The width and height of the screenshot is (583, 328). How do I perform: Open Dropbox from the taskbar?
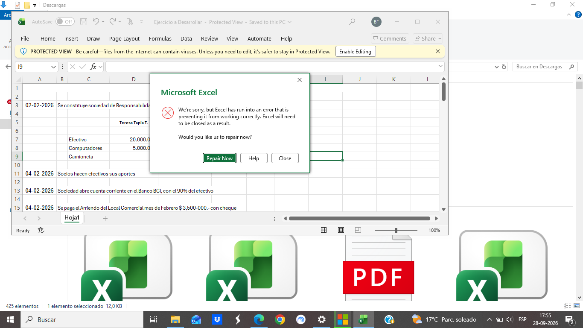coord(217,319)
